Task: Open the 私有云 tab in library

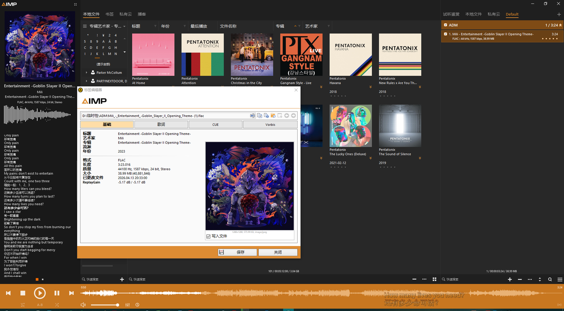Action: 126,14
